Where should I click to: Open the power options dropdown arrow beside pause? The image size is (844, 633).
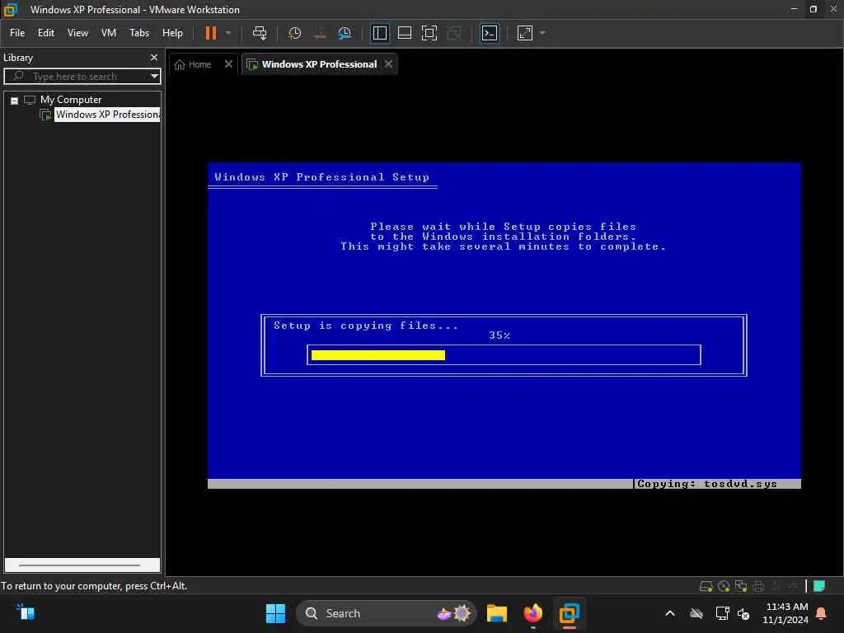tap(228, 33)
